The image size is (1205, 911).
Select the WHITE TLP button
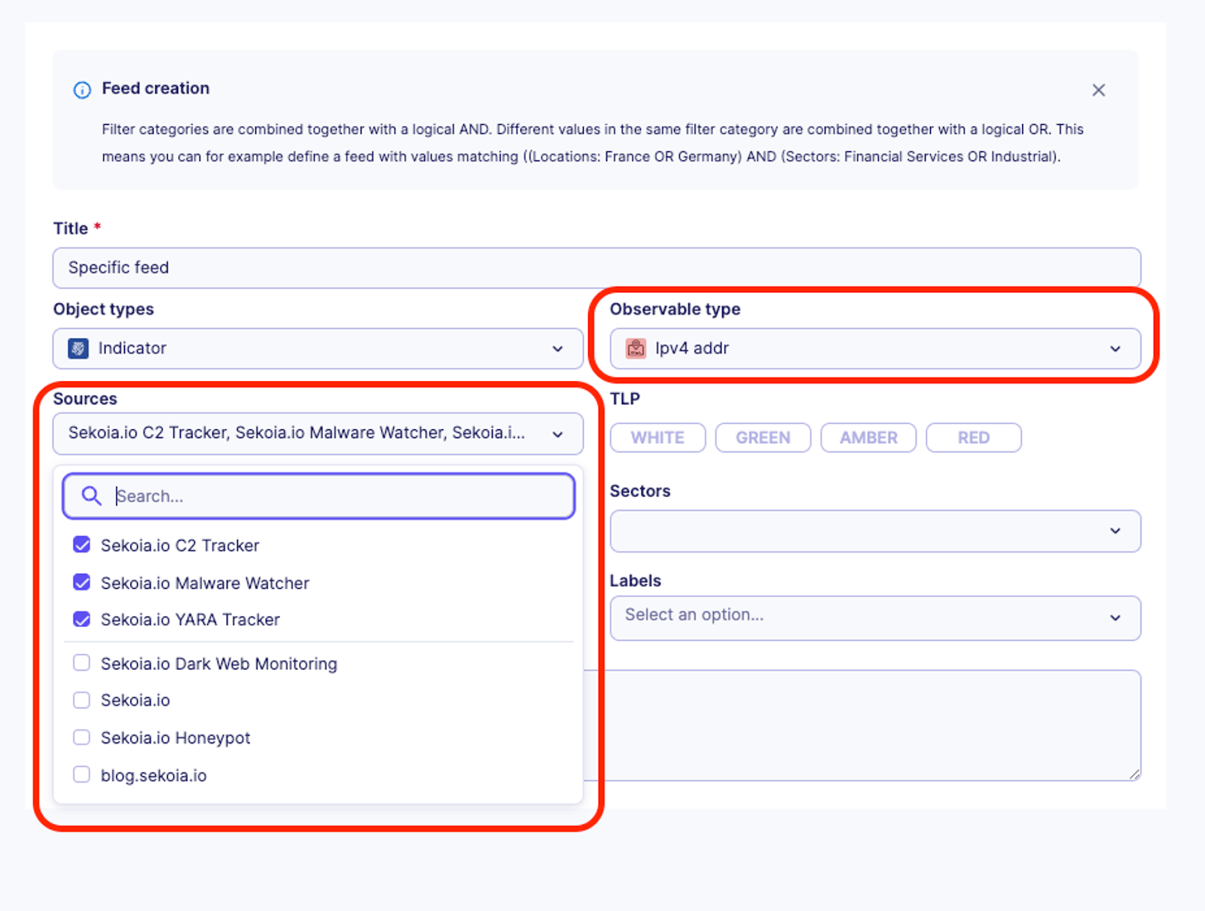click(x=657, y=438)
